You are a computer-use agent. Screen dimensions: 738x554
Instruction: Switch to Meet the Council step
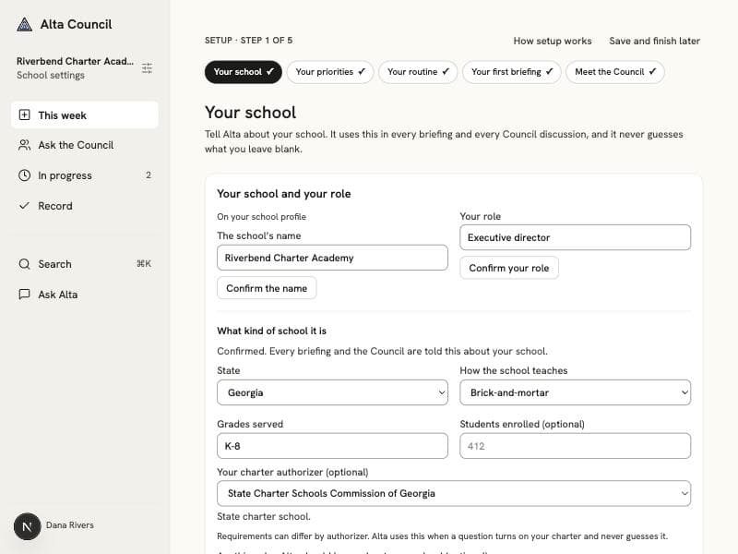coord(615,72)
